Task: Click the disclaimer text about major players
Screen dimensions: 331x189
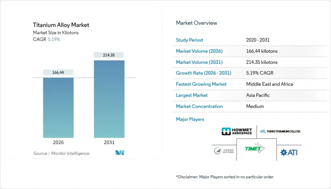Action: (x=225, y=176)
